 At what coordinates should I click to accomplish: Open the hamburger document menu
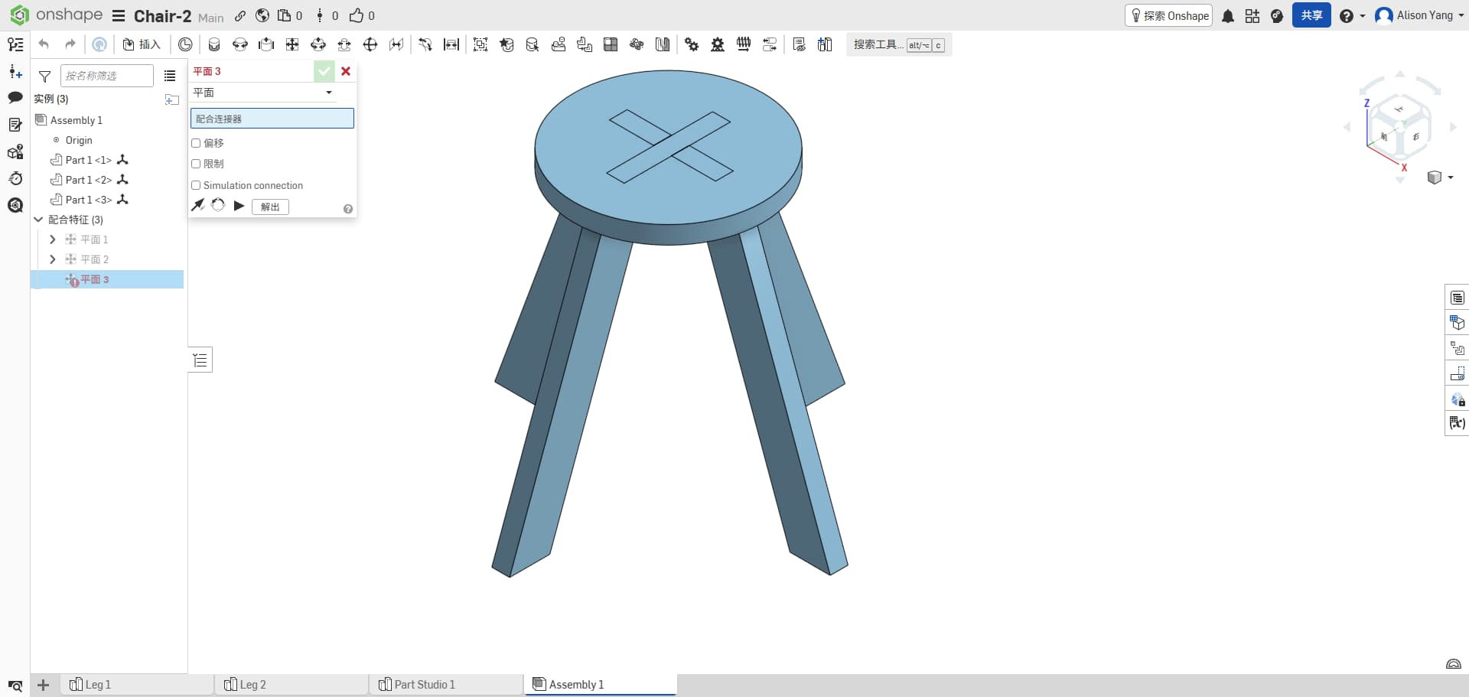point(119,16)
